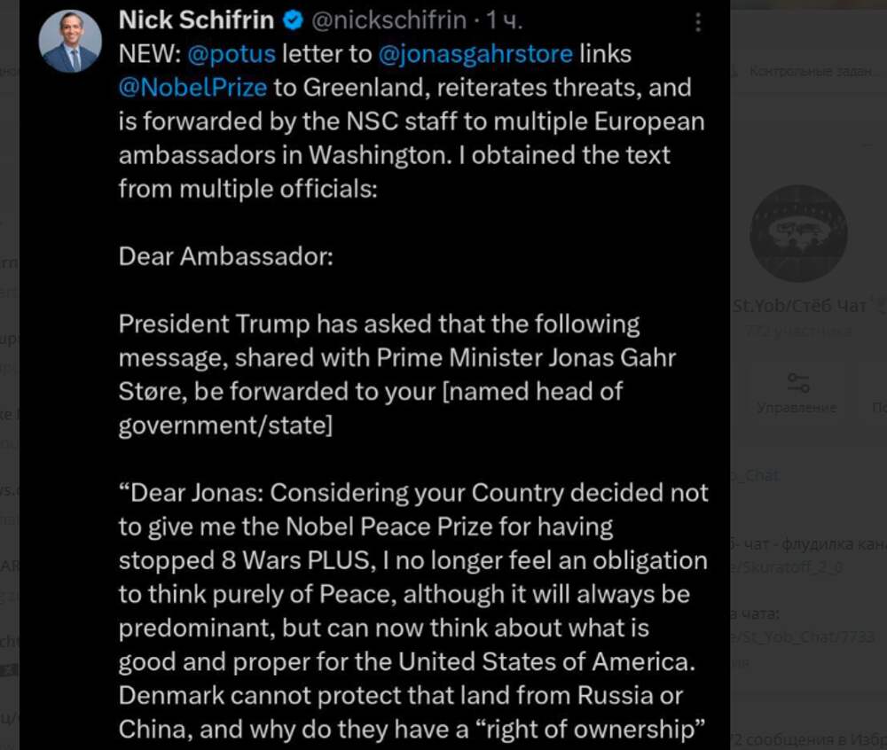The width and height of the screenshot is (887, 750).
Task: Open the tweet's three-dot more menu
Action: point(699,23)
